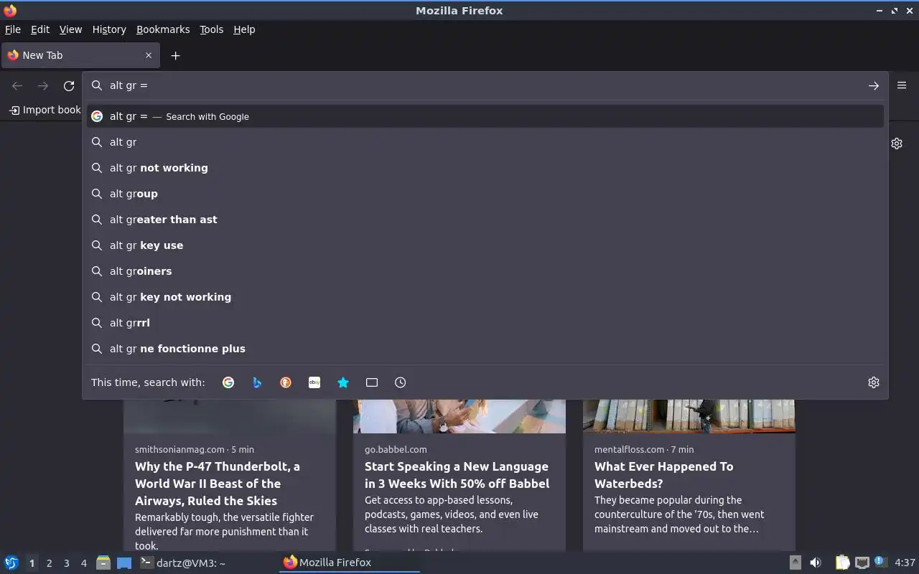Click Mozilla Firefox taskbar entry
The width and height of the screenshot is (919, 574).
(x=350, y=563)
